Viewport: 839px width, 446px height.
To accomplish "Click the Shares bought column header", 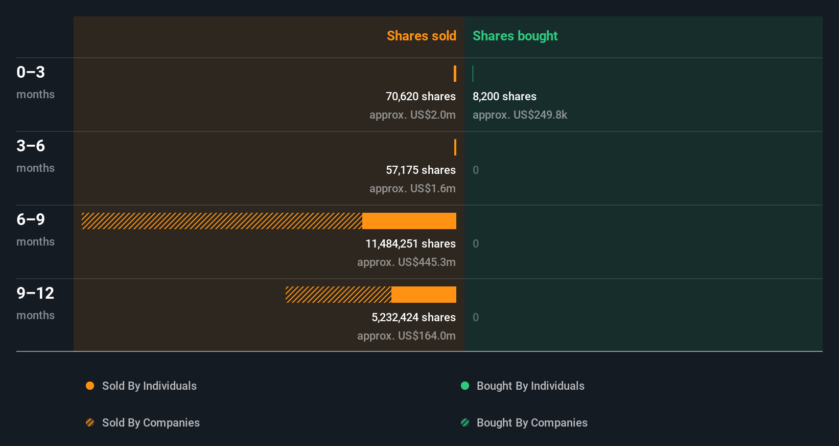I will pyautogui.click(x=515, y=36).
